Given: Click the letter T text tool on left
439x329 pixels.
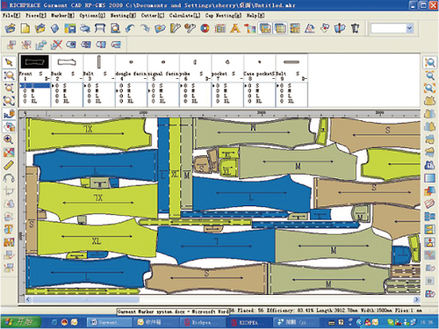Looking at the screenshot, I should point(9,229).
